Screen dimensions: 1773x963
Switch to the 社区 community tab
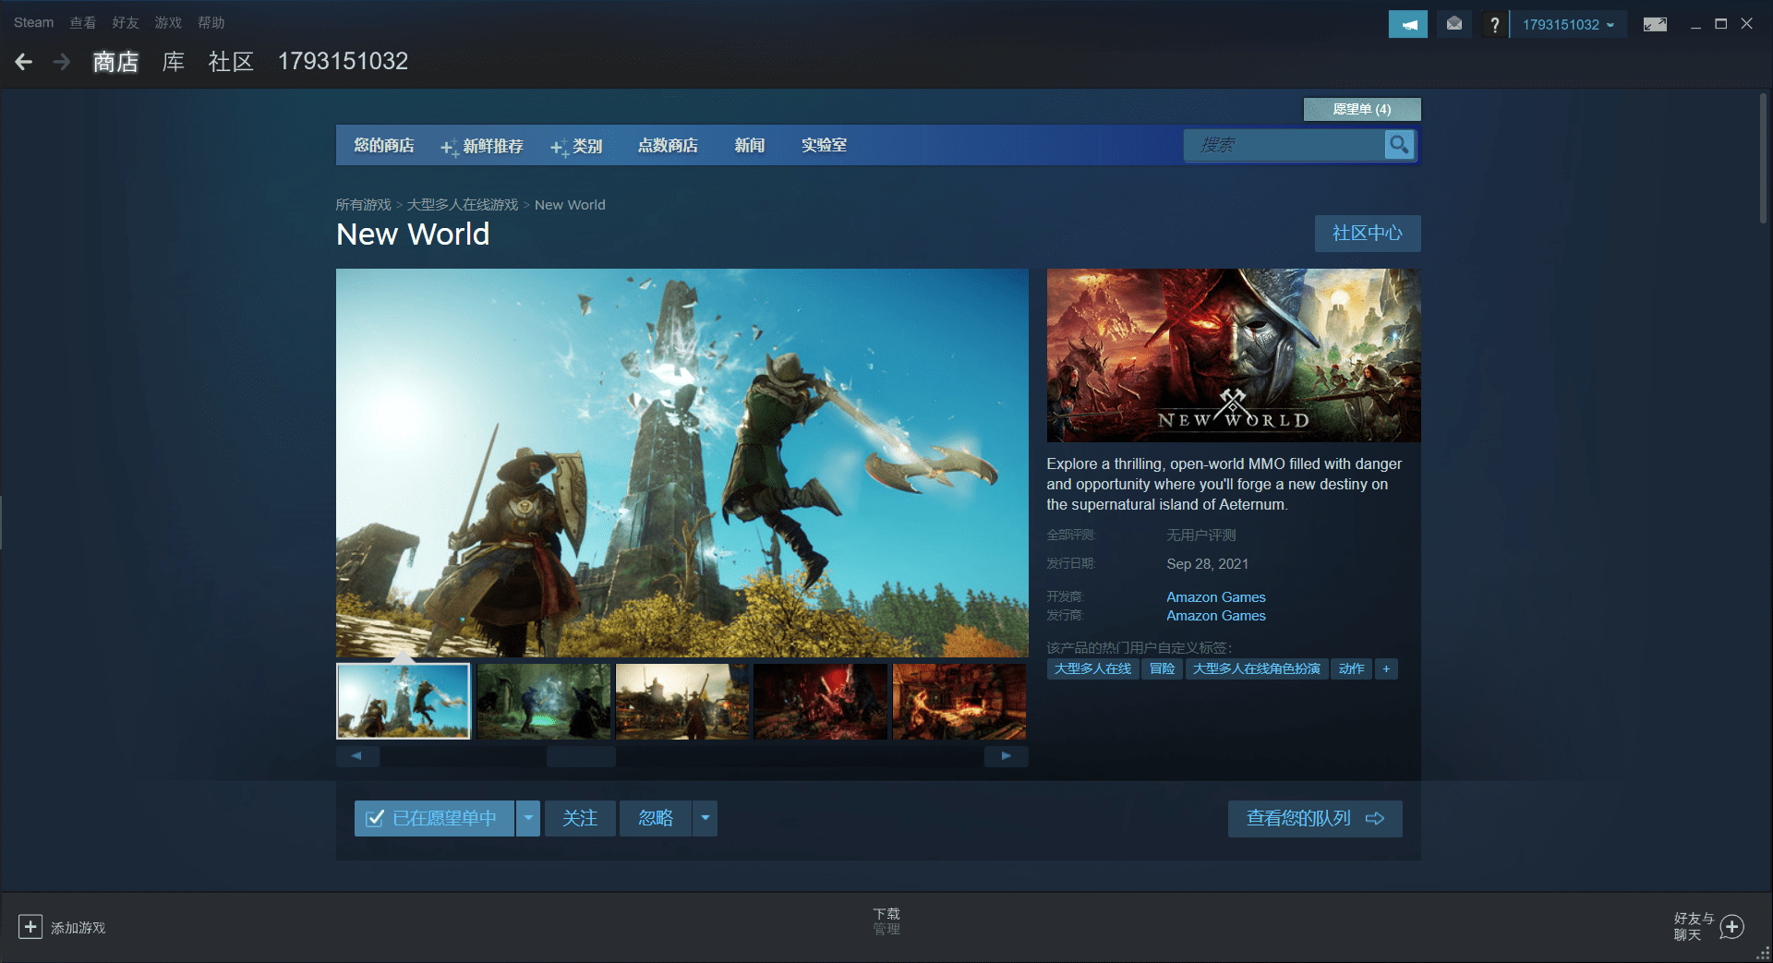(x=231, y=62)
